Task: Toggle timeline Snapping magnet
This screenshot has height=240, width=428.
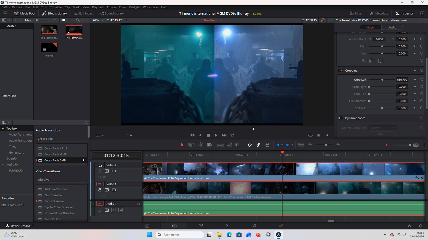Action: 250,145
